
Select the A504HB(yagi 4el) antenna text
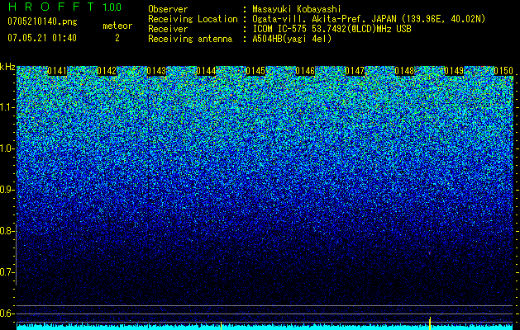[292, 39]
